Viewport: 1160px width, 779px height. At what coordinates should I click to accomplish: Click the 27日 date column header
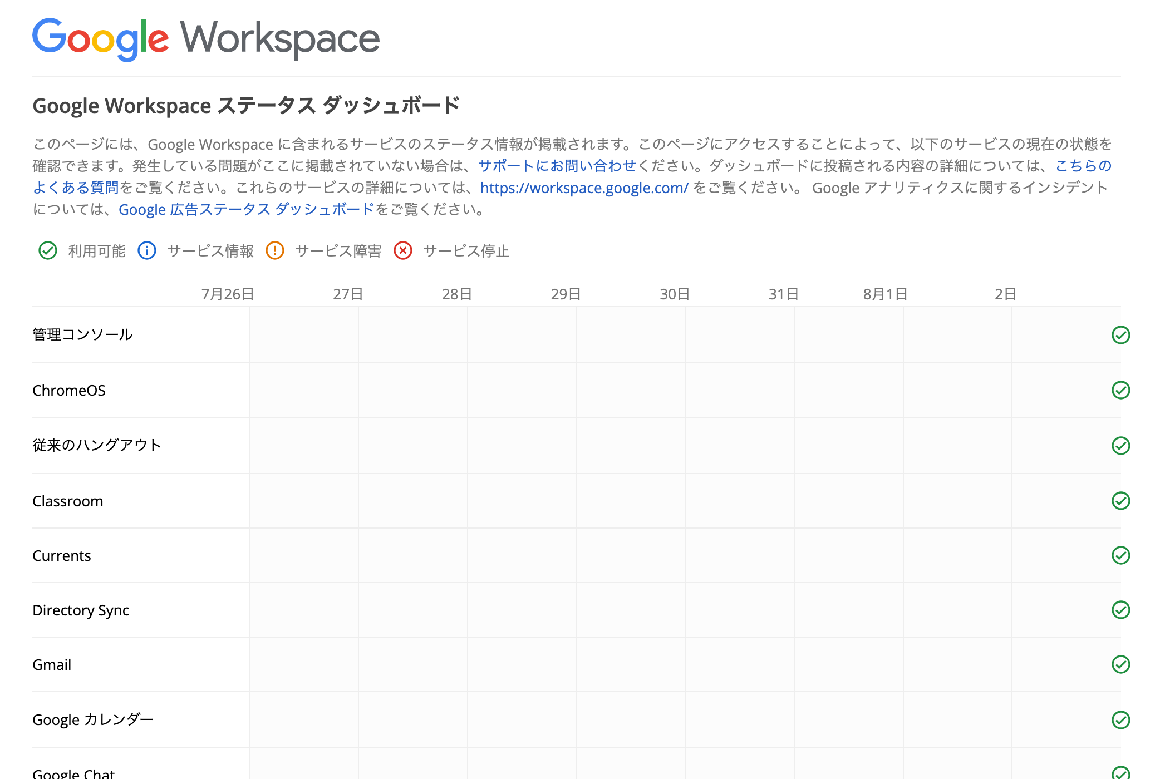pos(348,294)
